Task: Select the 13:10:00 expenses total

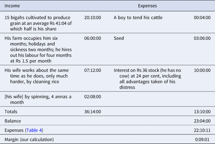Action: point(202,112)
